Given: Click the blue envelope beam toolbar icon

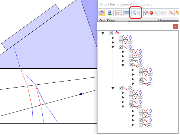Looking at the screenshot, I should [127, 13].
